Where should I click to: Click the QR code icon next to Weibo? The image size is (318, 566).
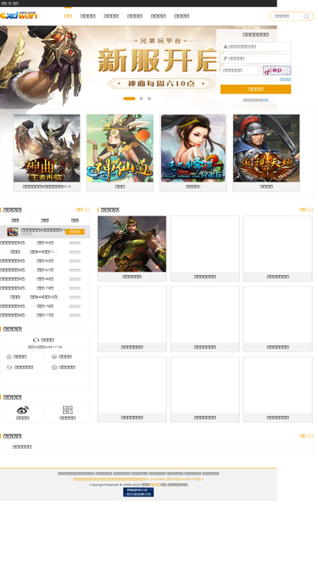coord(68,410)
